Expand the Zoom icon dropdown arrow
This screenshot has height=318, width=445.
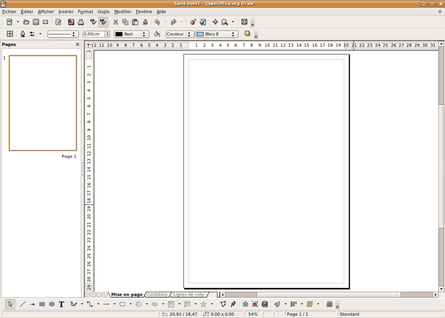pos(233,22)
